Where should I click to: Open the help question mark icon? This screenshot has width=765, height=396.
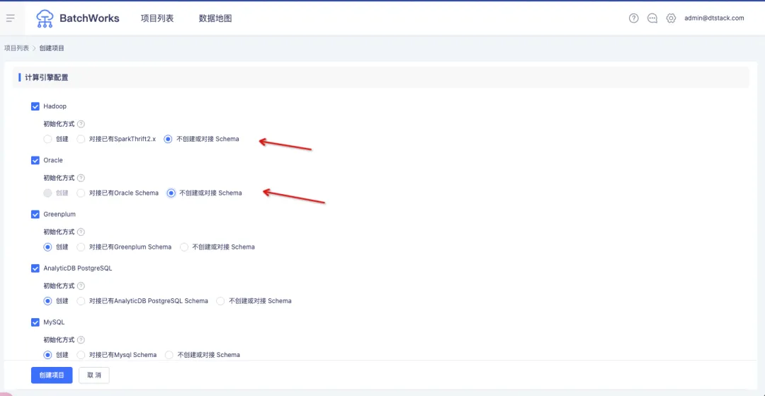[x=634, y=18]
